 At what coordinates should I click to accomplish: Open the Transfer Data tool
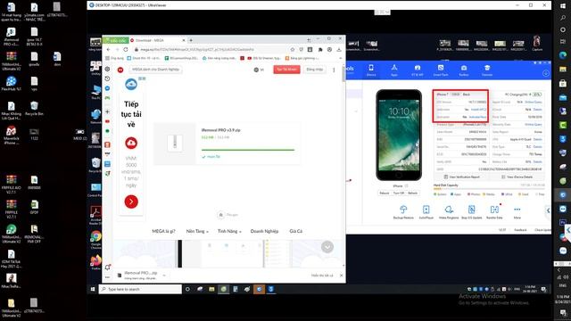[494, 212]
